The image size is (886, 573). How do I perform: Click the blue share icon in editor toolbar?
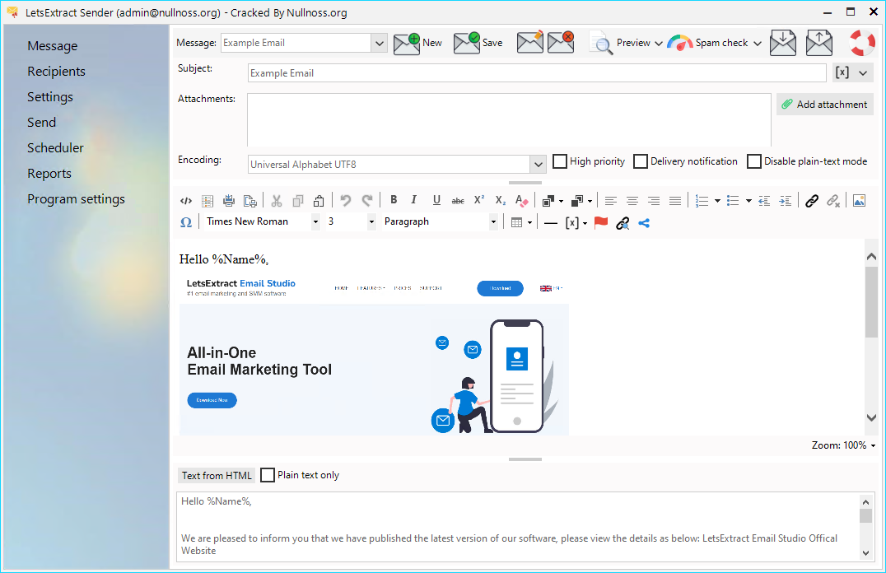pos(644,223)
